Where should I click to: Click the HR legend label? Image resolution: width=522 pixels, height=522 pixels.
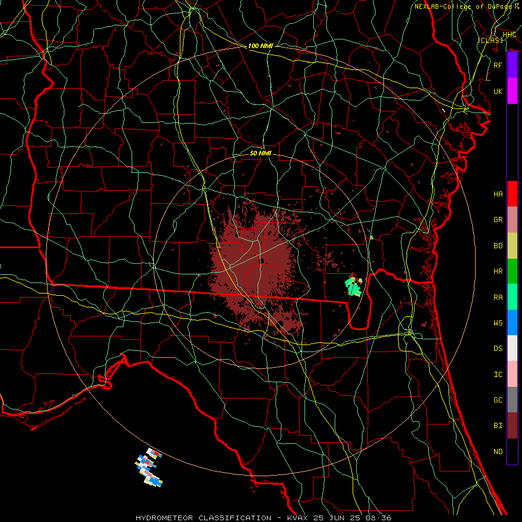pyautogui.click(x=498, y=271)
